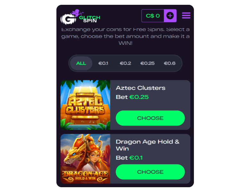
Task: Open the Aztec Clusters thumbnail
Action: [85, 105]
